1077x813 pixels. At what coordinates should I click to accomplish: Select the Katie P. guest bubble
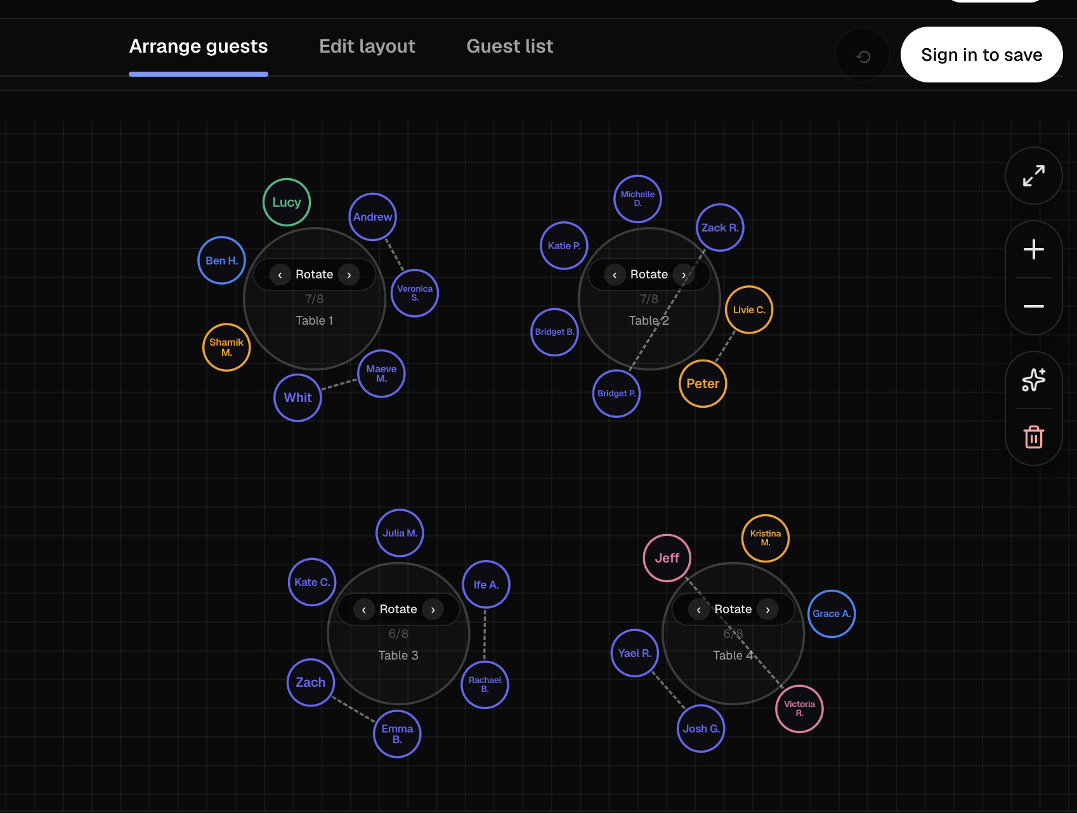tap(564, 246)
